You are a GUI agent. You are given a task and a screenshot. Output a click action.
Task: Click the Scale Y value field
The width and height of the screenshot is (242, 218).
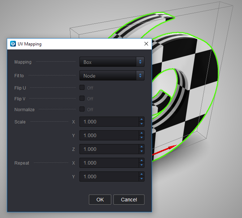coord(109,135)
